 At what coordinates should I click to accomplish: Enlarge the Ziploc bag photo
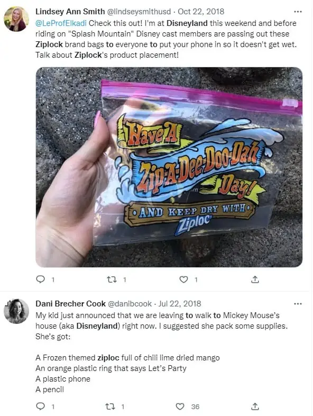[x=169, y=167]
